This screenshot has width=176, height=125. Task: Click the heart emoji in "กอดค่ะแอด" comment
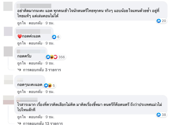point(20,36)
